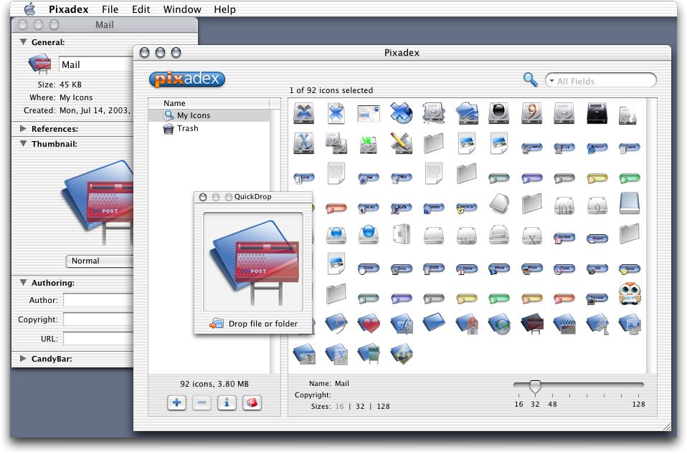Viewport: 687px width, 454px height.
Task: Click the Copyright field in Mail window
Action: pos(98,319)
